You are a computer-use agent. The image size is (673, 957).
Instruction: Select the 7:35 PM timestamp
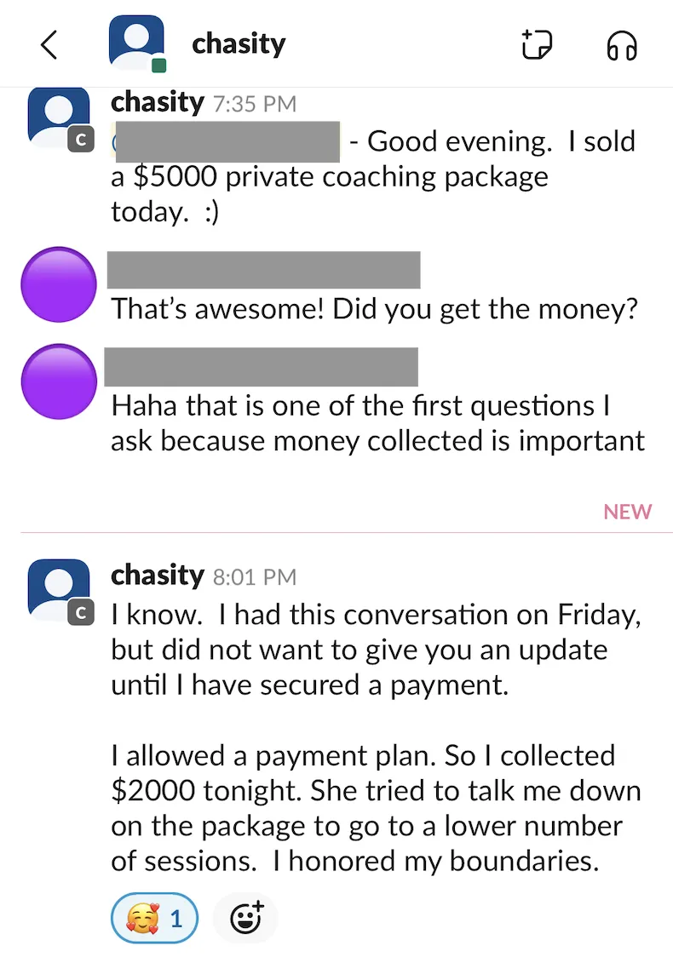(x=255, y=104)
